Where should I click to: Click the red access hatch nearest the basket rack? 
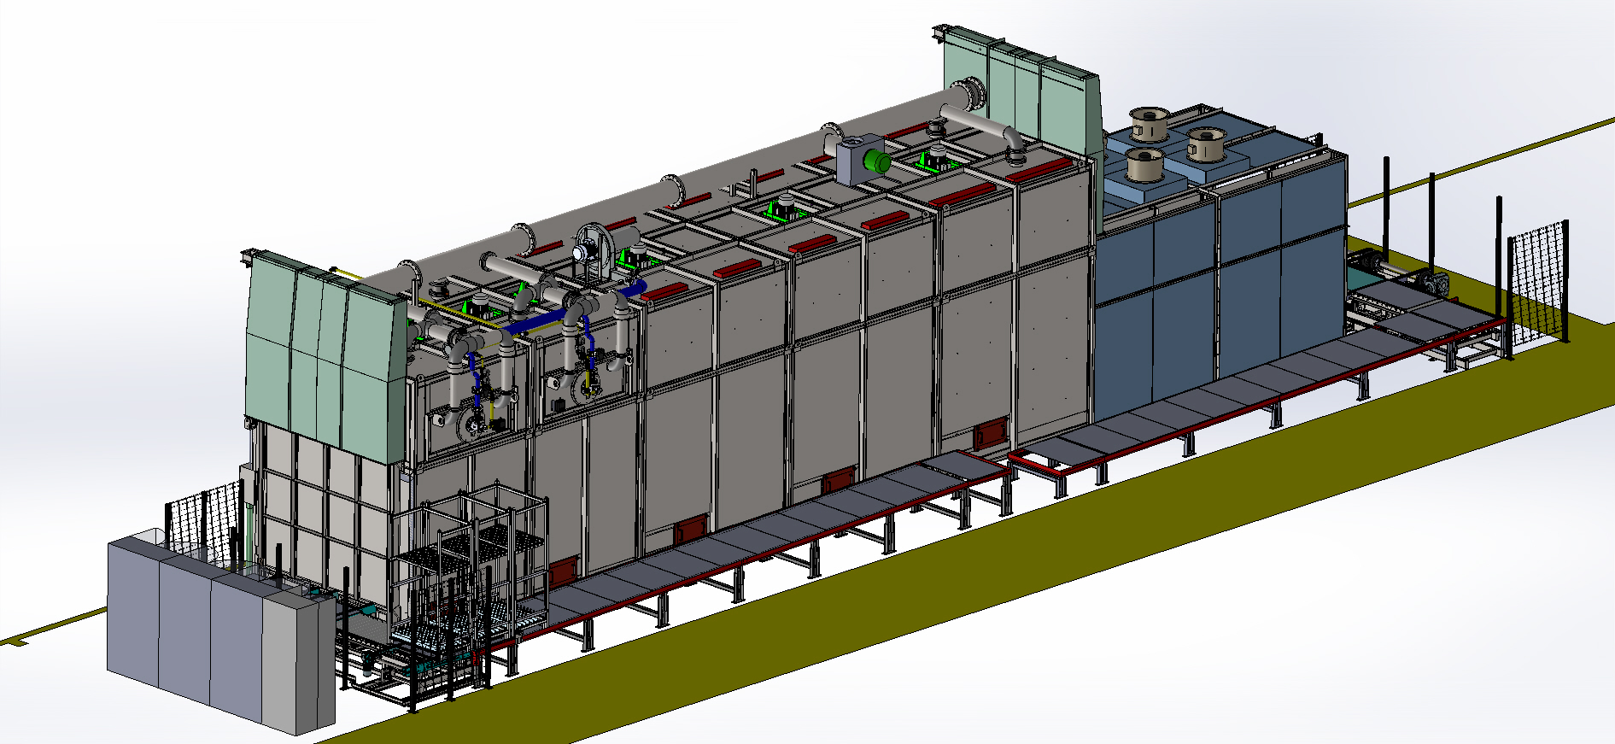pyautogui.click(x=564, y=571)
